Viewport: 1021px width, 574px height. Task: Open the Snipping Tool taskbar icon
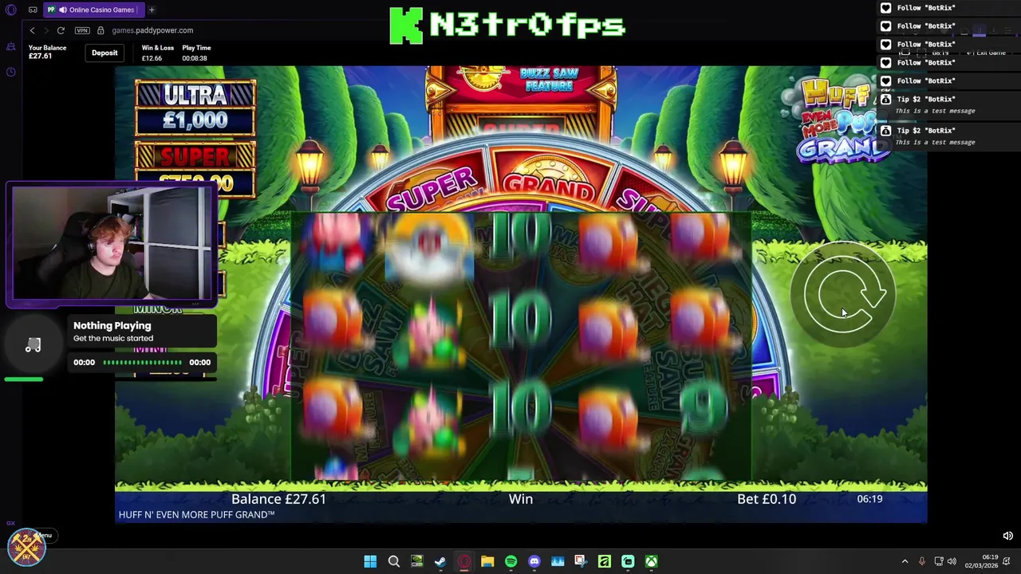click(x=581, y=562)
